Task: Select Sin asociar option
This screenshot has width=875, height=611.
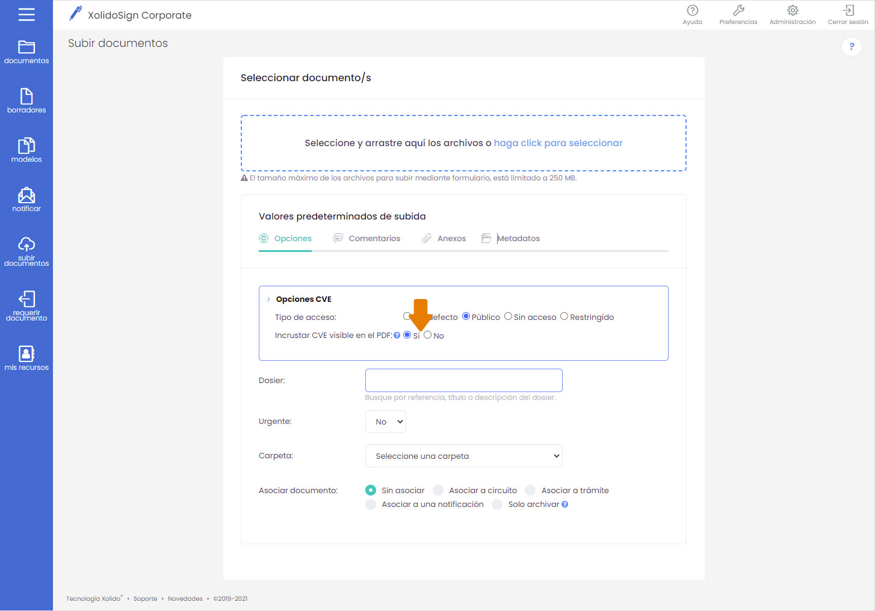Action: 371,490
